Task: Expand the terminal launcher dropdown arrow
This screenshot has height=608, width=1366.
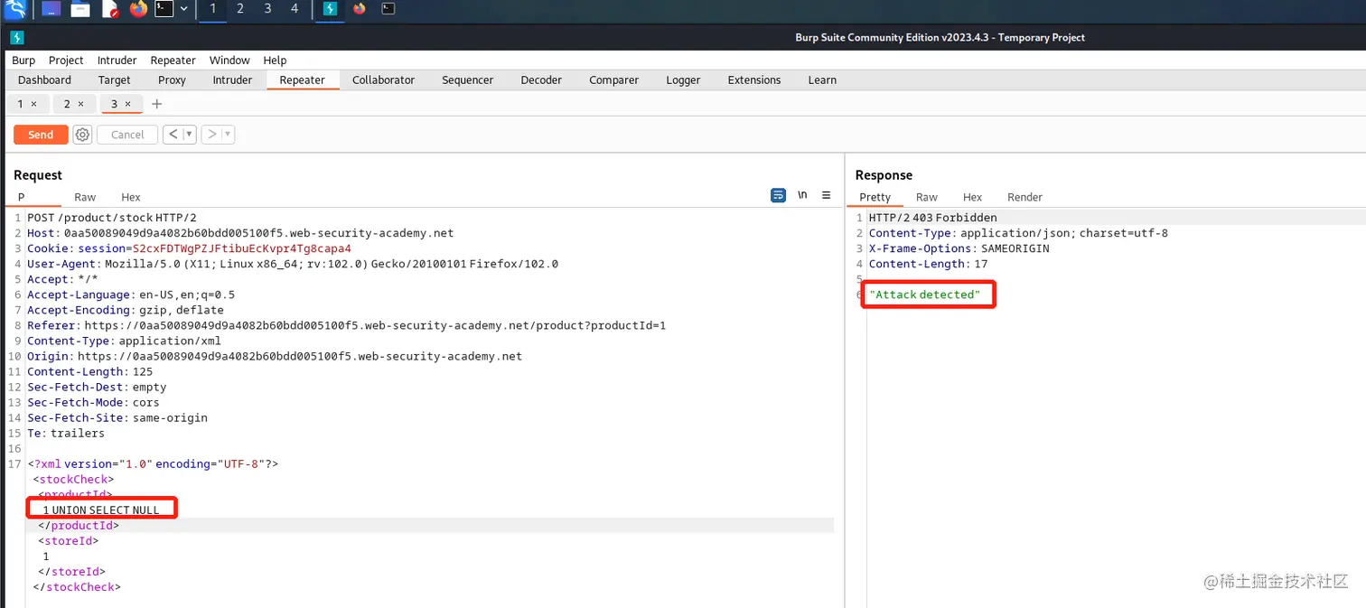Action: [184, 9]
